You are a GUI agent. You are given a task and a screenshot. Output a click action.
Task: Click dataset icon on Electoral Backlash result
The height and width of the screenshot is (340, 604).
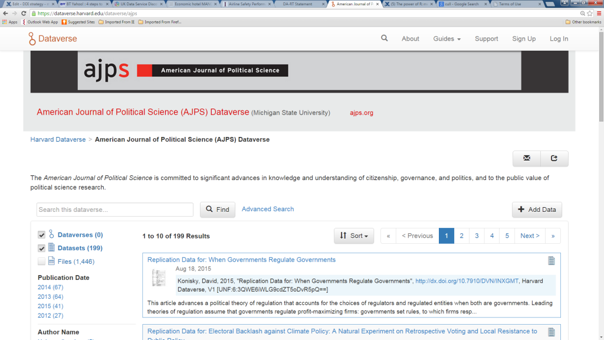click(x=552, y=332)
